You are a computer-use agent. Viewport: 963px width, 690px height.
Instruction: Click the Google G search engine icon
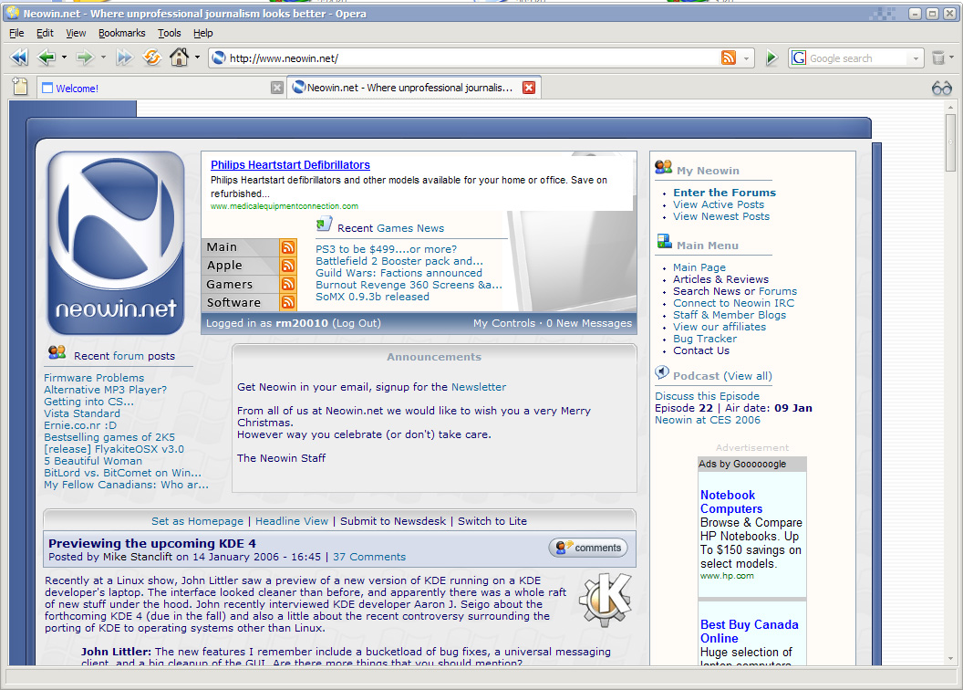point(799,57)
